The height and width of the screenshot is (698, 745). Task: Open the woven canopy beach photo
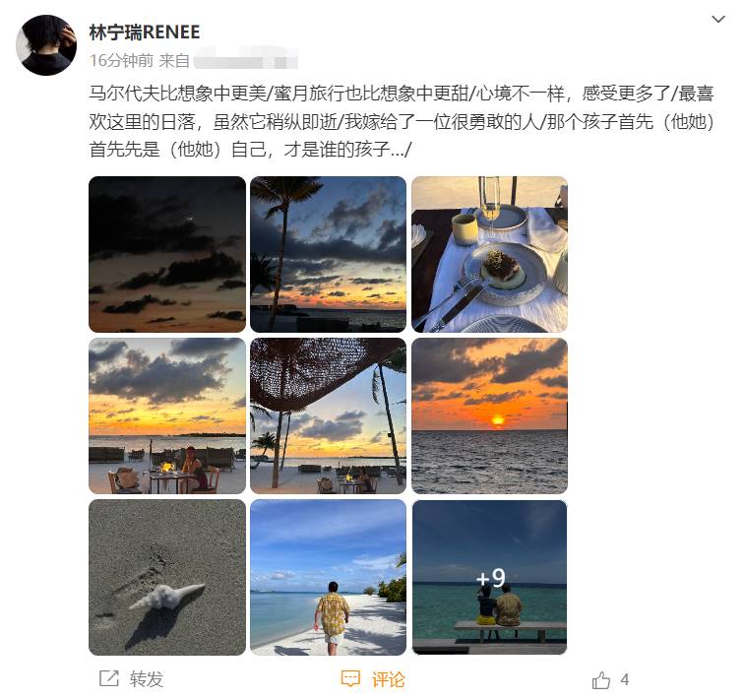(329, 415)
